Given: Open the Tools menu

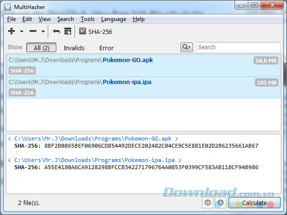Looking at the screenshot, I should pos(87,19).
